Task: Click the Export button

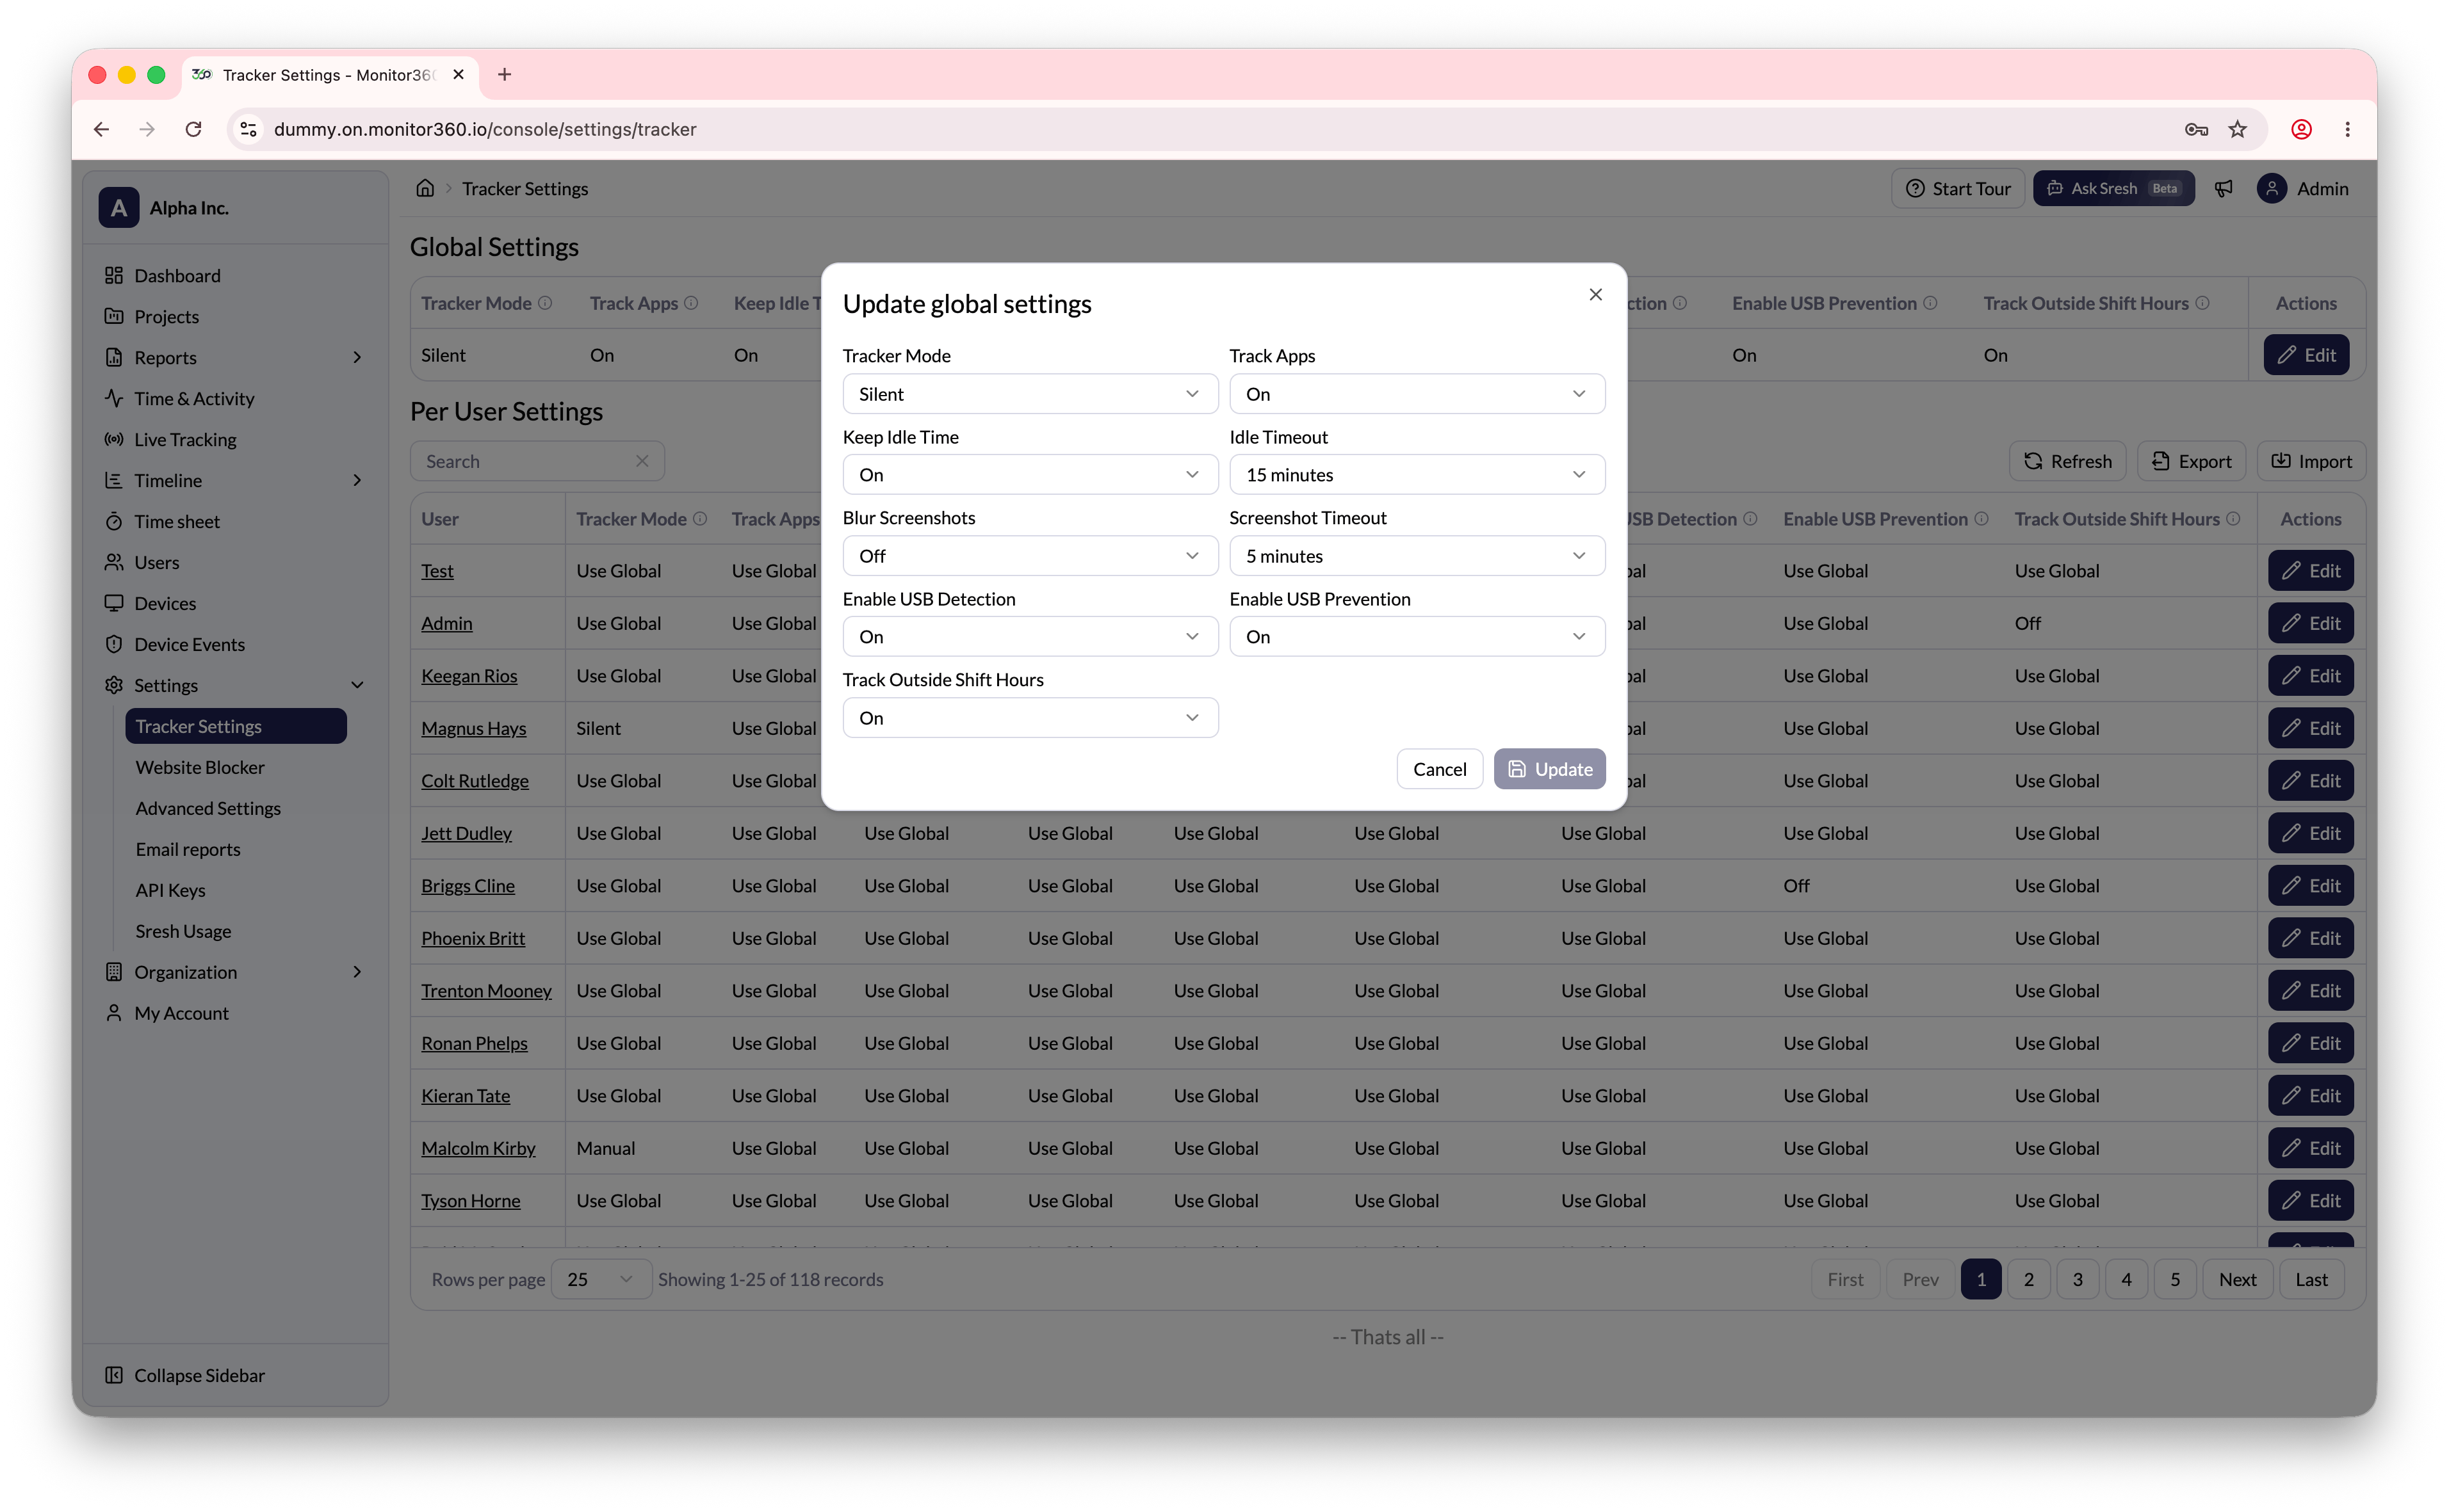Action: (x=2191, y=461)
